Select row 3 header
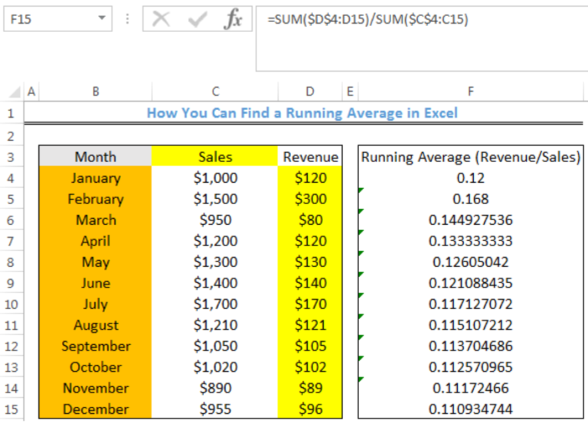Screen dimensions: 588x423 11,157
